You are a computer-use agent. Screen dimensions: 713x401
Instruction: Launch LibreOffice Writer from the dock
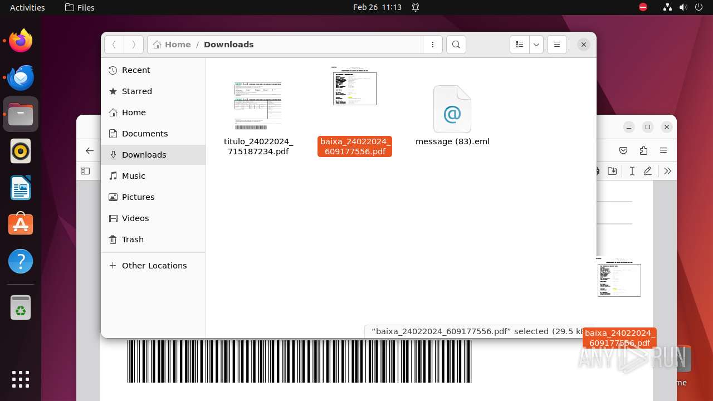click(x=21, y=188)
